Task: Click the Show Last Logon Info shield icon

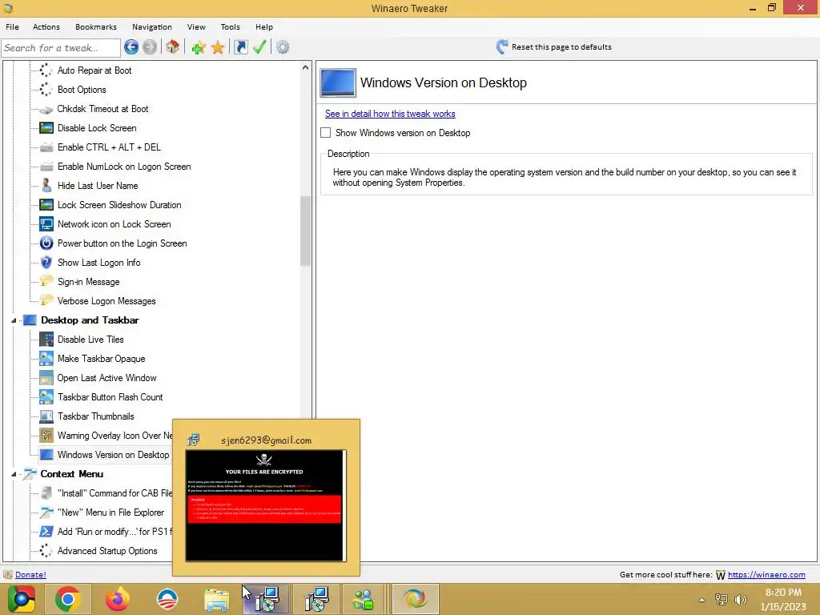Action: click(46, 263)
